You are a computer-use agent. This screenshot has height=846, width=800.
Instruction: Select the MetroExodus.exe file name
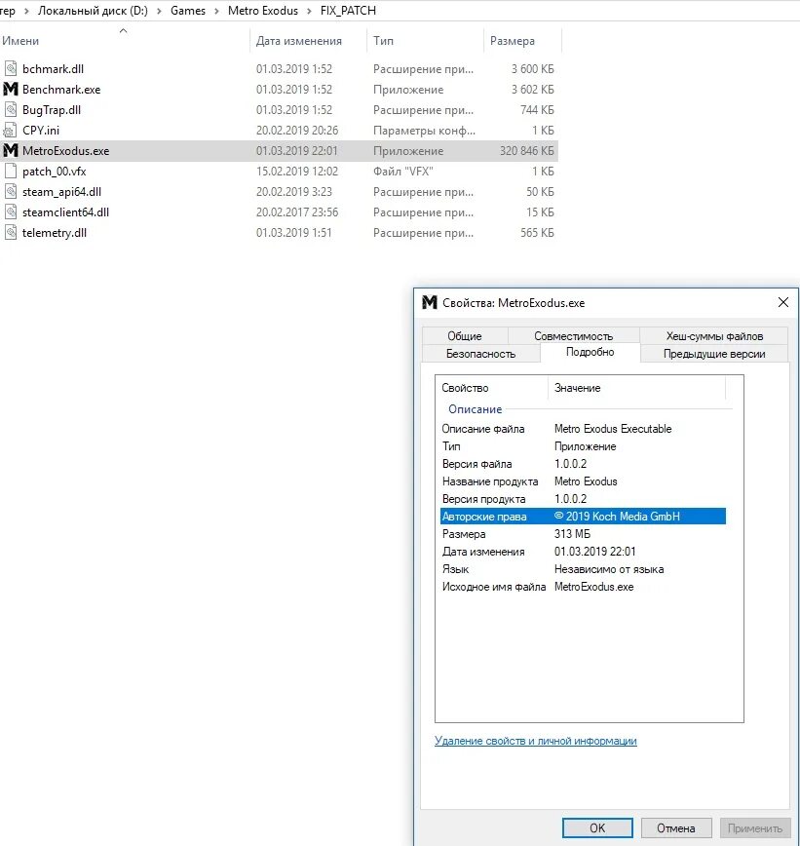click(x=66, y=150)
